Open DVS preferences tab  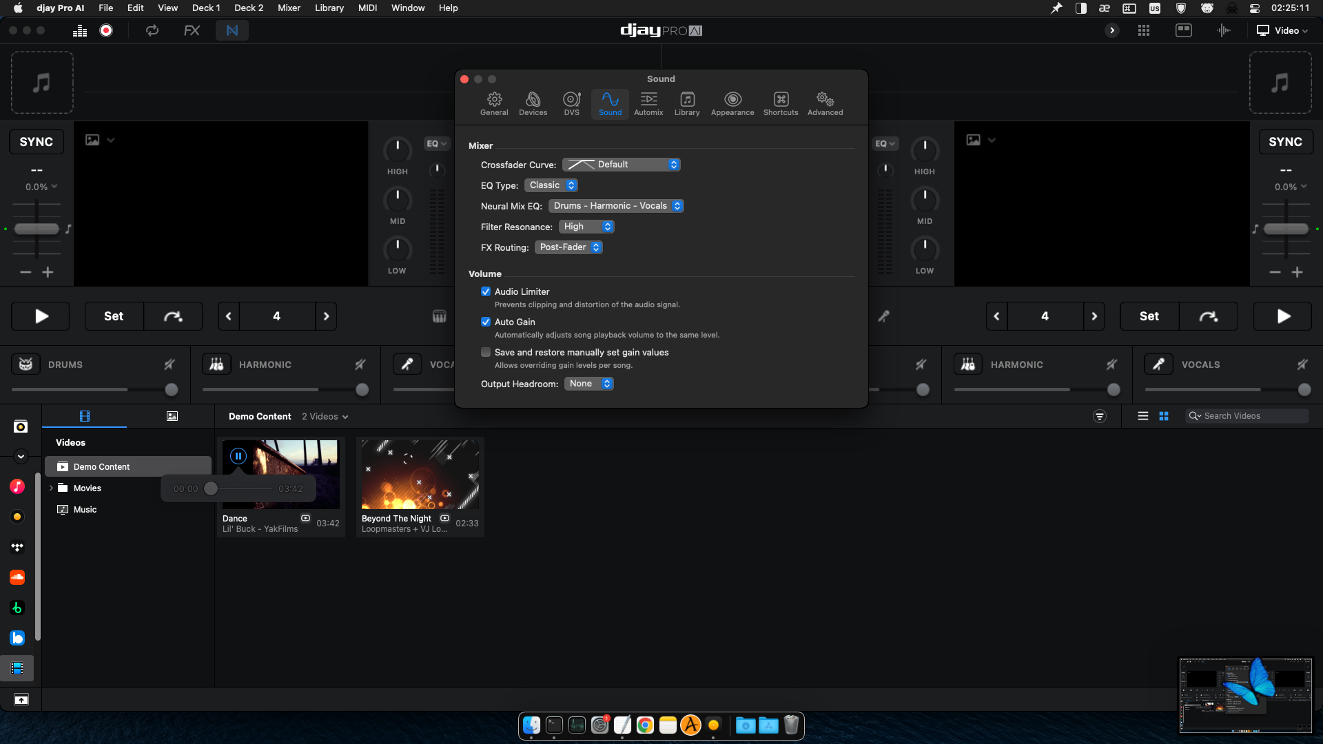coord(572,104)
